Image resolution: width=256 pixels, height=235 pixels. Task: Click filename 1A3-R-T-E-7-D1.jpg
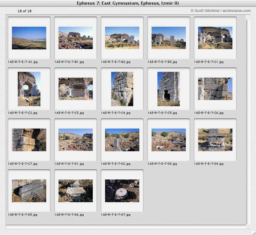(69, 164)
